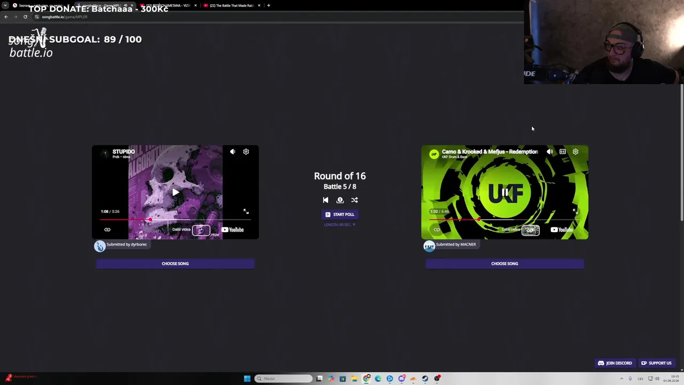Viewport: 684px width, 385px height.
Task: Open dyrborec's avatar
Action: pyautogui.click(x=100, y=246)
